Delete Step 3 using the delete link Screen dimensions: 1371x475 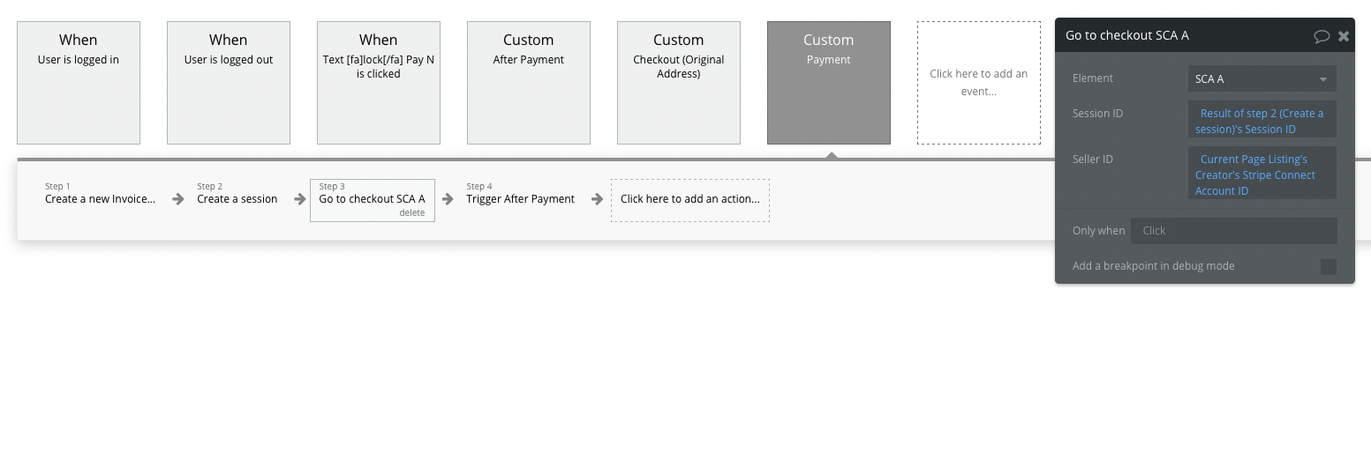click(x=412, y=212)
